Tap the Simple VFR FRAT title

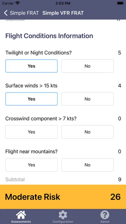pos(63,13)
